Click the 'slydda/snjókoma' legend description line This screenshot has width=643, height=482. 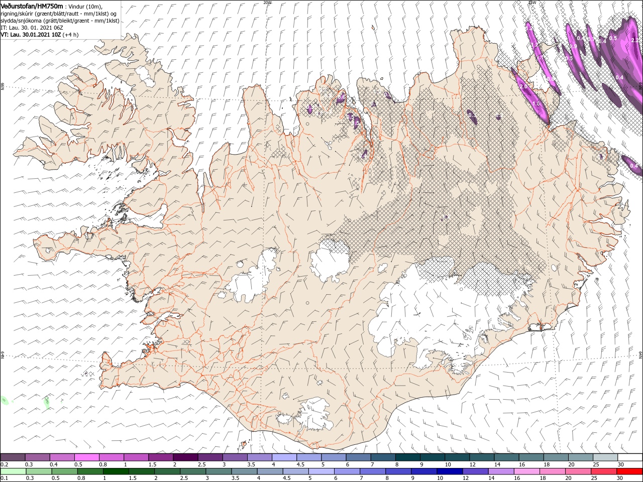coord(60,20)
